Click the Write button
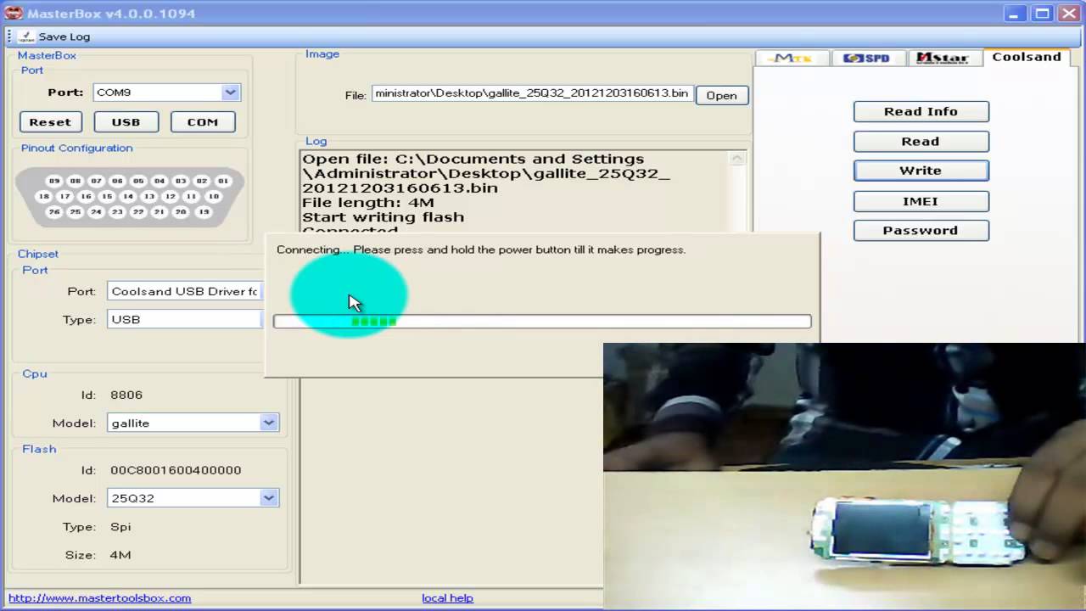1086x611 pixels. point(921,171)
